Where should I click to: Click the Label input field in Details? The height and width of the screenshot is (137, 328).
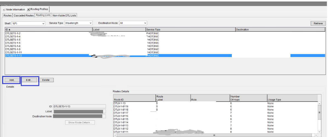coord(79,111)
